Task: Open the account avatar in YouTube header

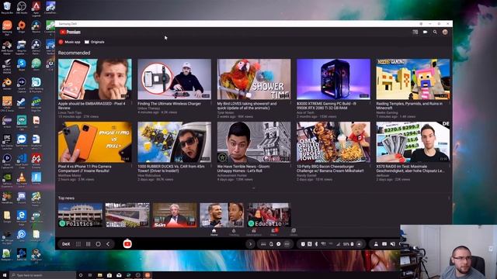Action: (x=445, y=32)
